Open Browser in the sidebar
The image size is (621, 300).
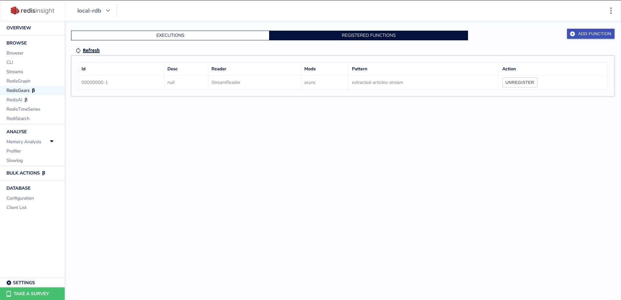pyautogui.click(x=15, y=53)
